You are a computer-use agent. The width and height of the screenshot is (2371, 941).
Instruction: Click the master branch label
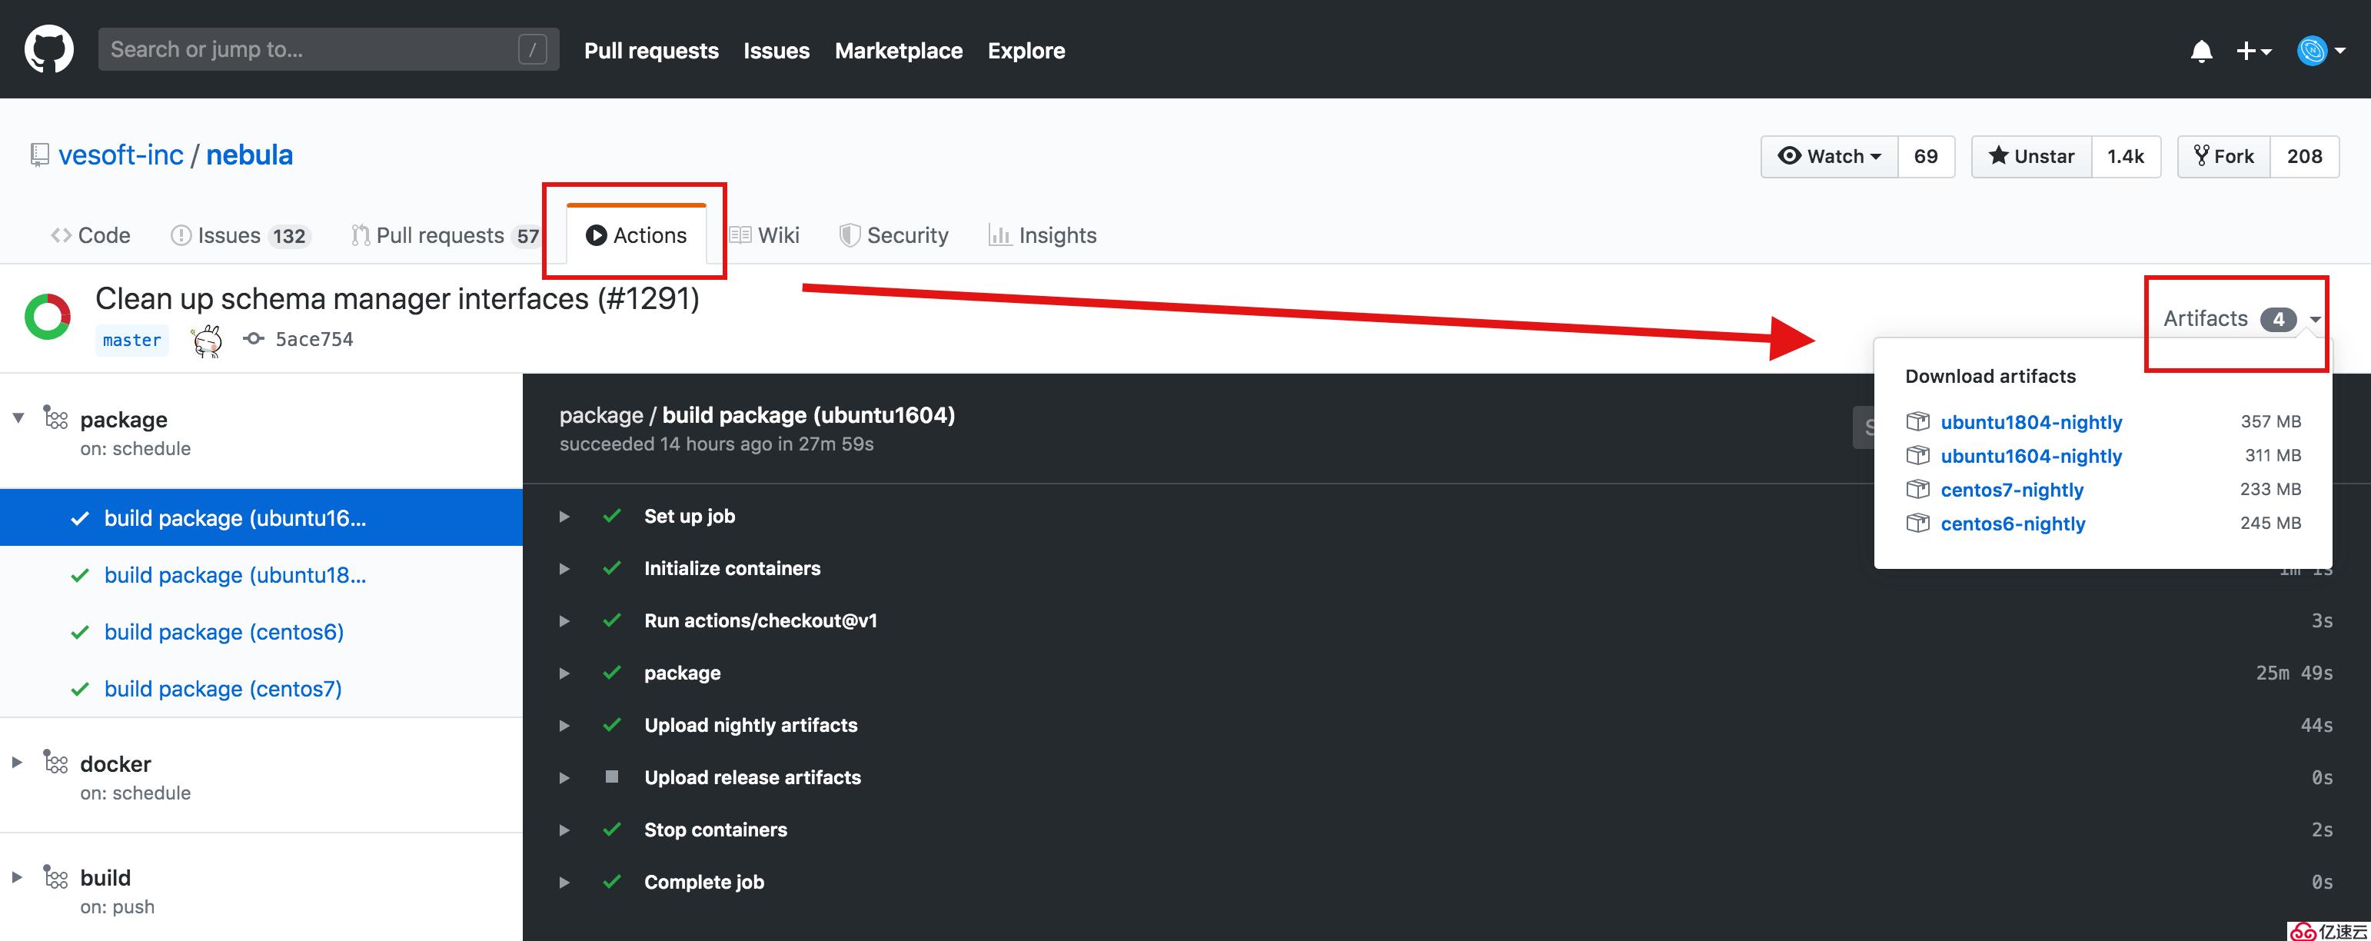pyautogui.click(x=131, y=340)
